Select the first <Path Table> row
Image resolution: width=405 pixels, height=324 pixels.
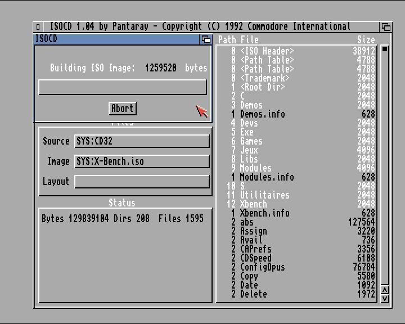pos(296,60)
